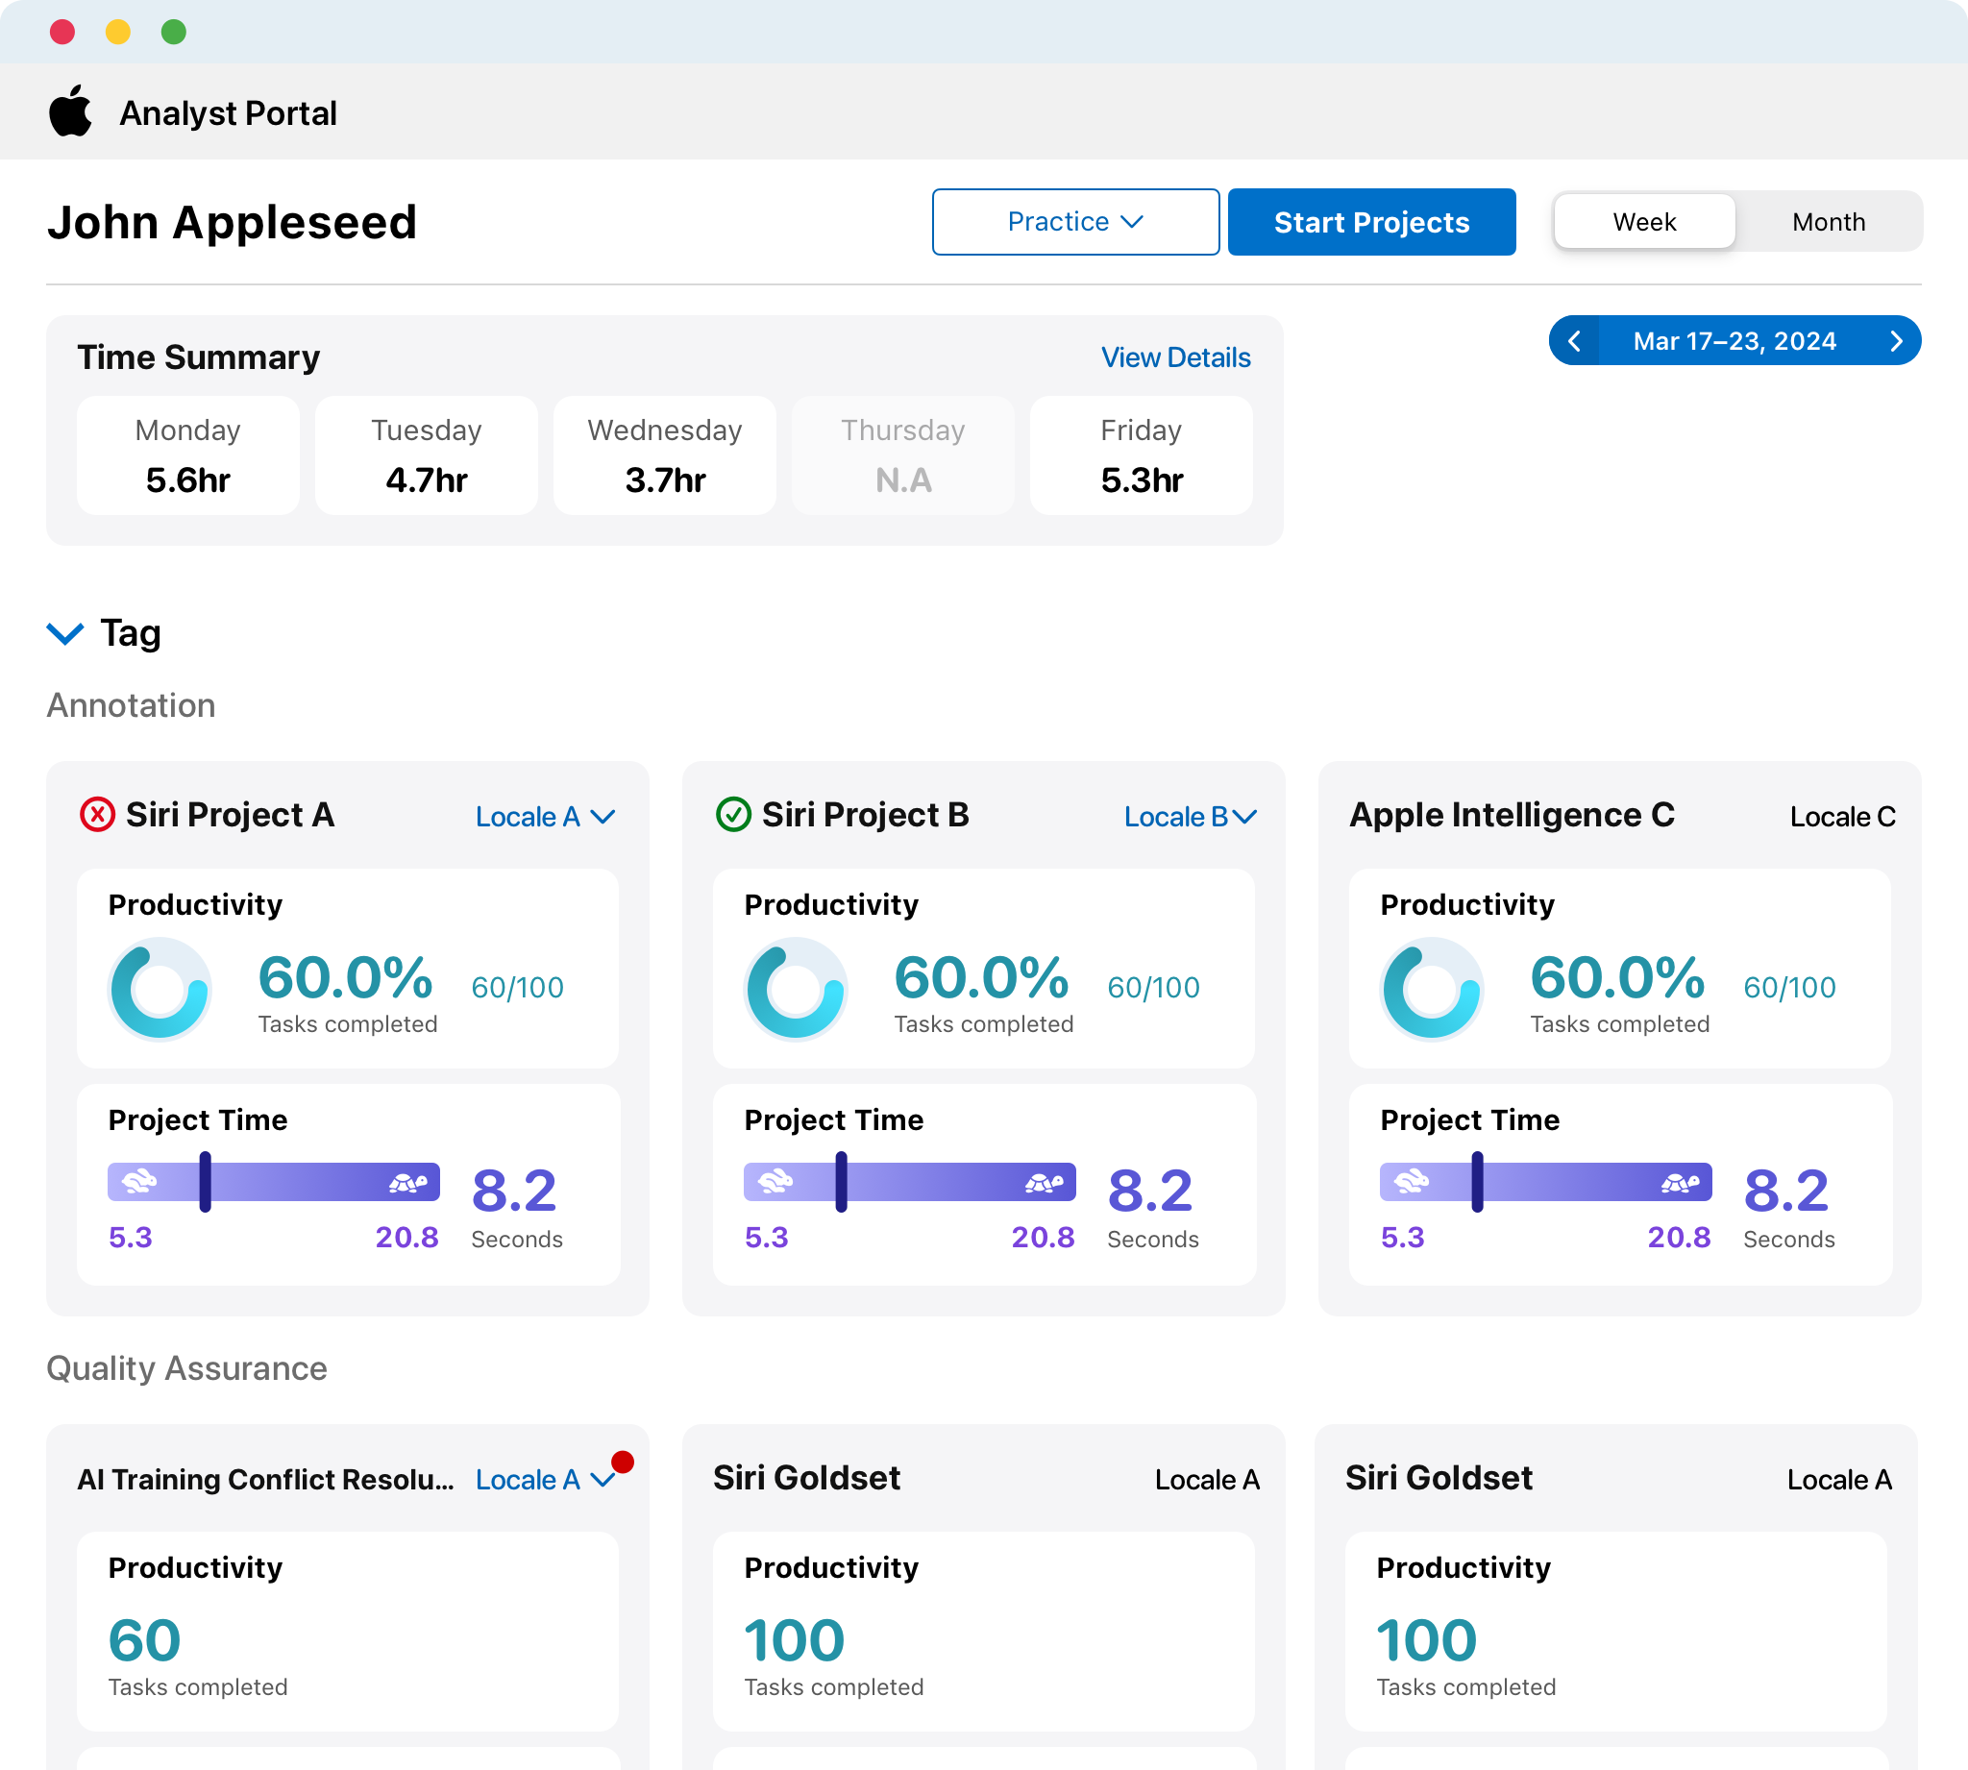Screen dimensions: 1968x1770
Task: Click the donut chart in Siri Project B
Action: tap(796, 989)
